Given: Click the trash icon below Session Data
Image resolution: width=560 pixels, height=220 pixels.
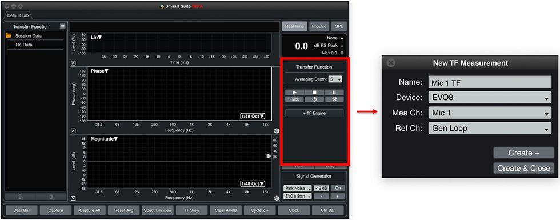Looking at the screenshot, I should (51, 197).
